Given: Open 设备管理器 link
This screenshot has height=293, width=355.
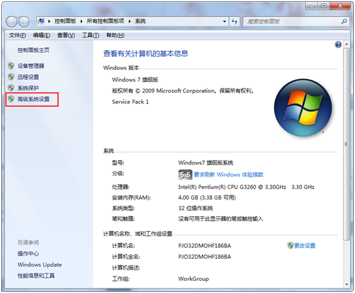Looking at the screenshot, I should [31, 66].
